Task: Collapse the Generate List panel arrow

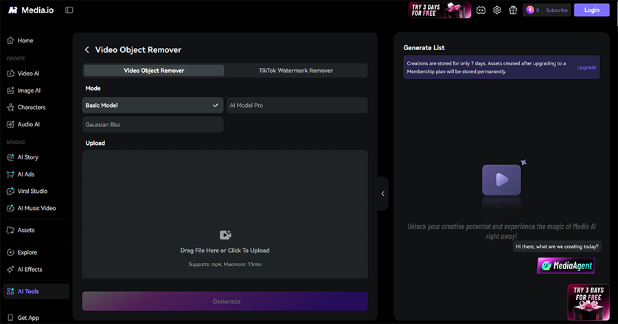Action: [x=382, y=194]
